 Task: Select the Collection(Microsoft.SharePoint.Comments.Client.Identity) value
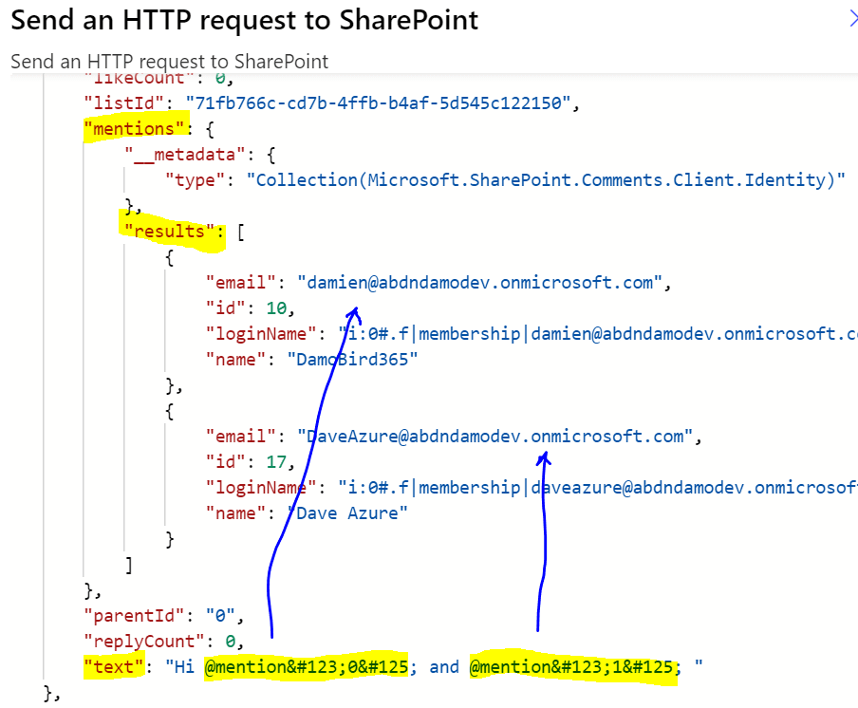click(546, 179)
